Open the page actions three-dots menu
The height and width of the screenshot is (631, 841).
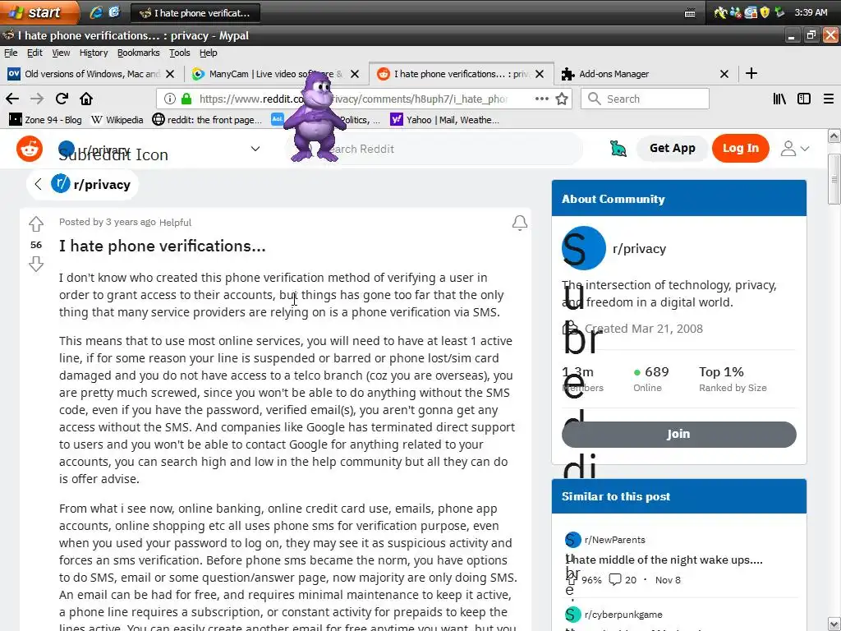(542, 99)
